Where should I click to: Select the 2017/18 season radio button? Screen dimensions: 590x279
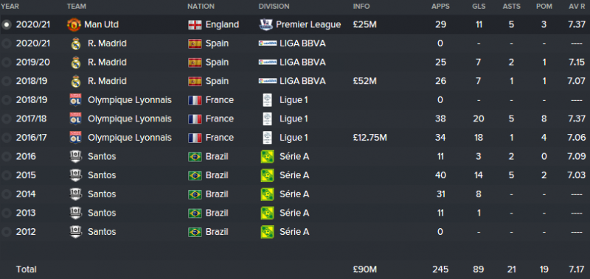pos(7,119)
